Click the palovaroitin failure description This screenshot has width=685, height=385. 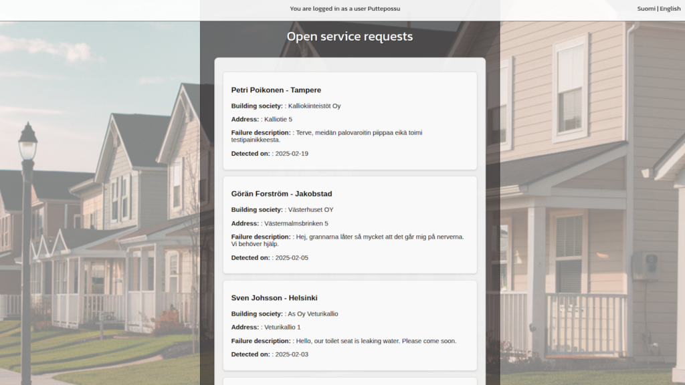pyautogui.click(x=326, y=136)
